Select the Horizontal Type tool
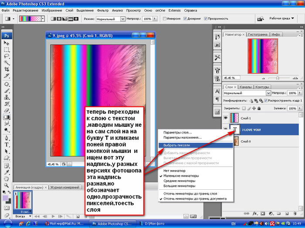 pos(7,145)
